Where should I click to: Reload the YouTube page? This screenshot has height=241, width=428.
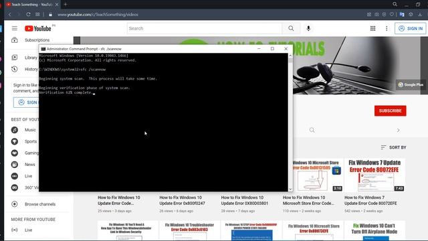tap(28, 15)
